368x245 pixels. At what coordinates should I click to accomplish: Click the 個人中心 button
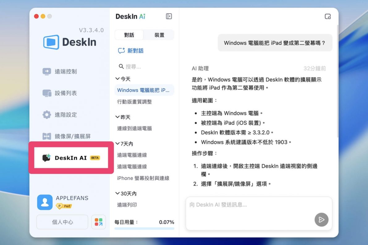[62, 222]
